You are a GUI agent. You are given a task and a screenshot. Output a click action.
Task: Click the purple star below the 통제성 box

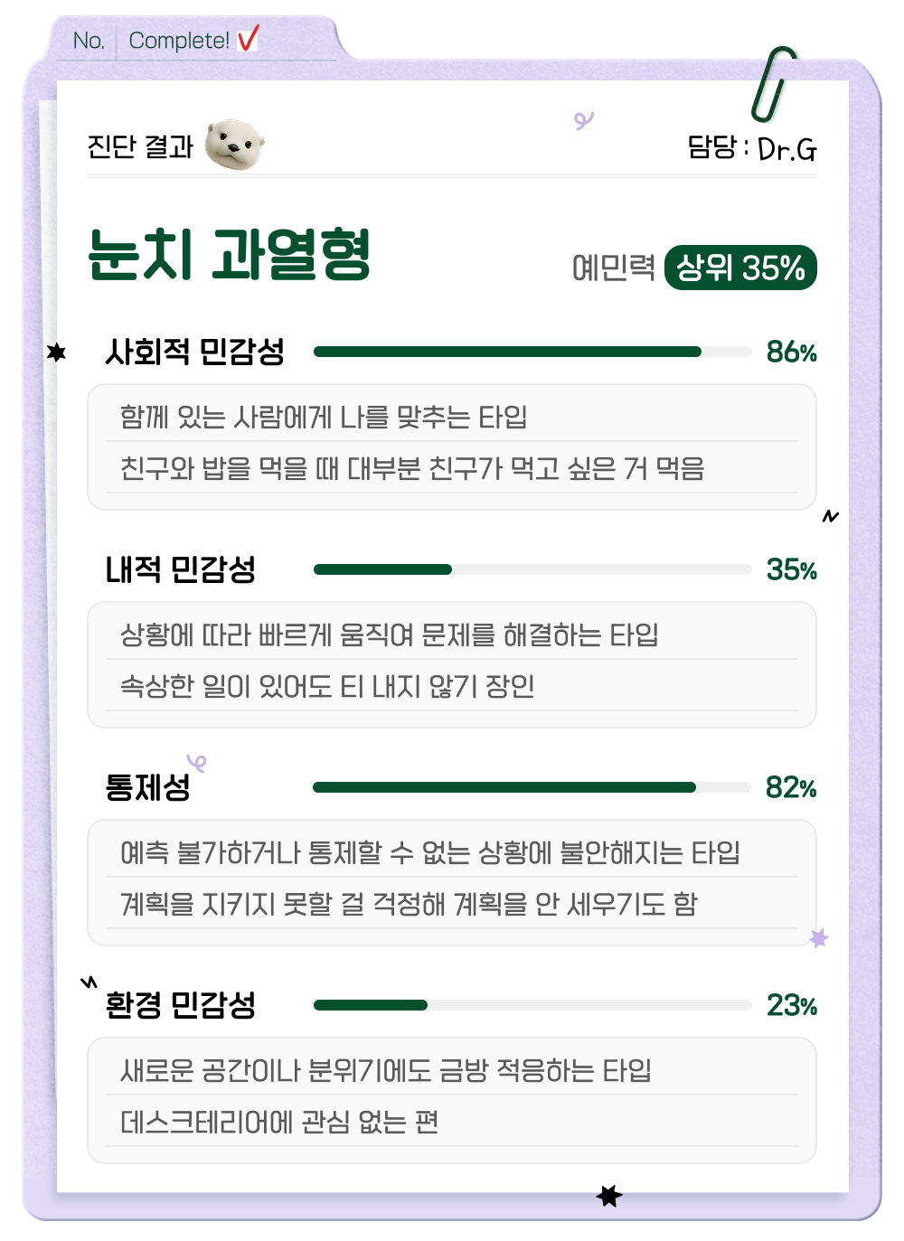[819, 938]
